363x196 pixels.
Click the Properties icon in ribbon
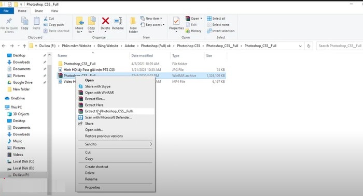pyautogui.click(x=176, y=21)
